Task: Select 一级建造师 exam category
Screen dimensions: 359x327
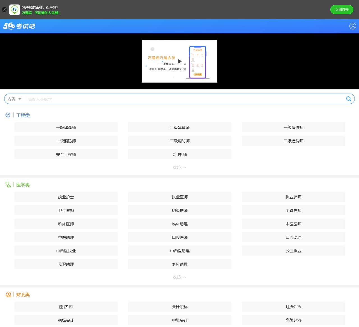Action: [66, 127]
